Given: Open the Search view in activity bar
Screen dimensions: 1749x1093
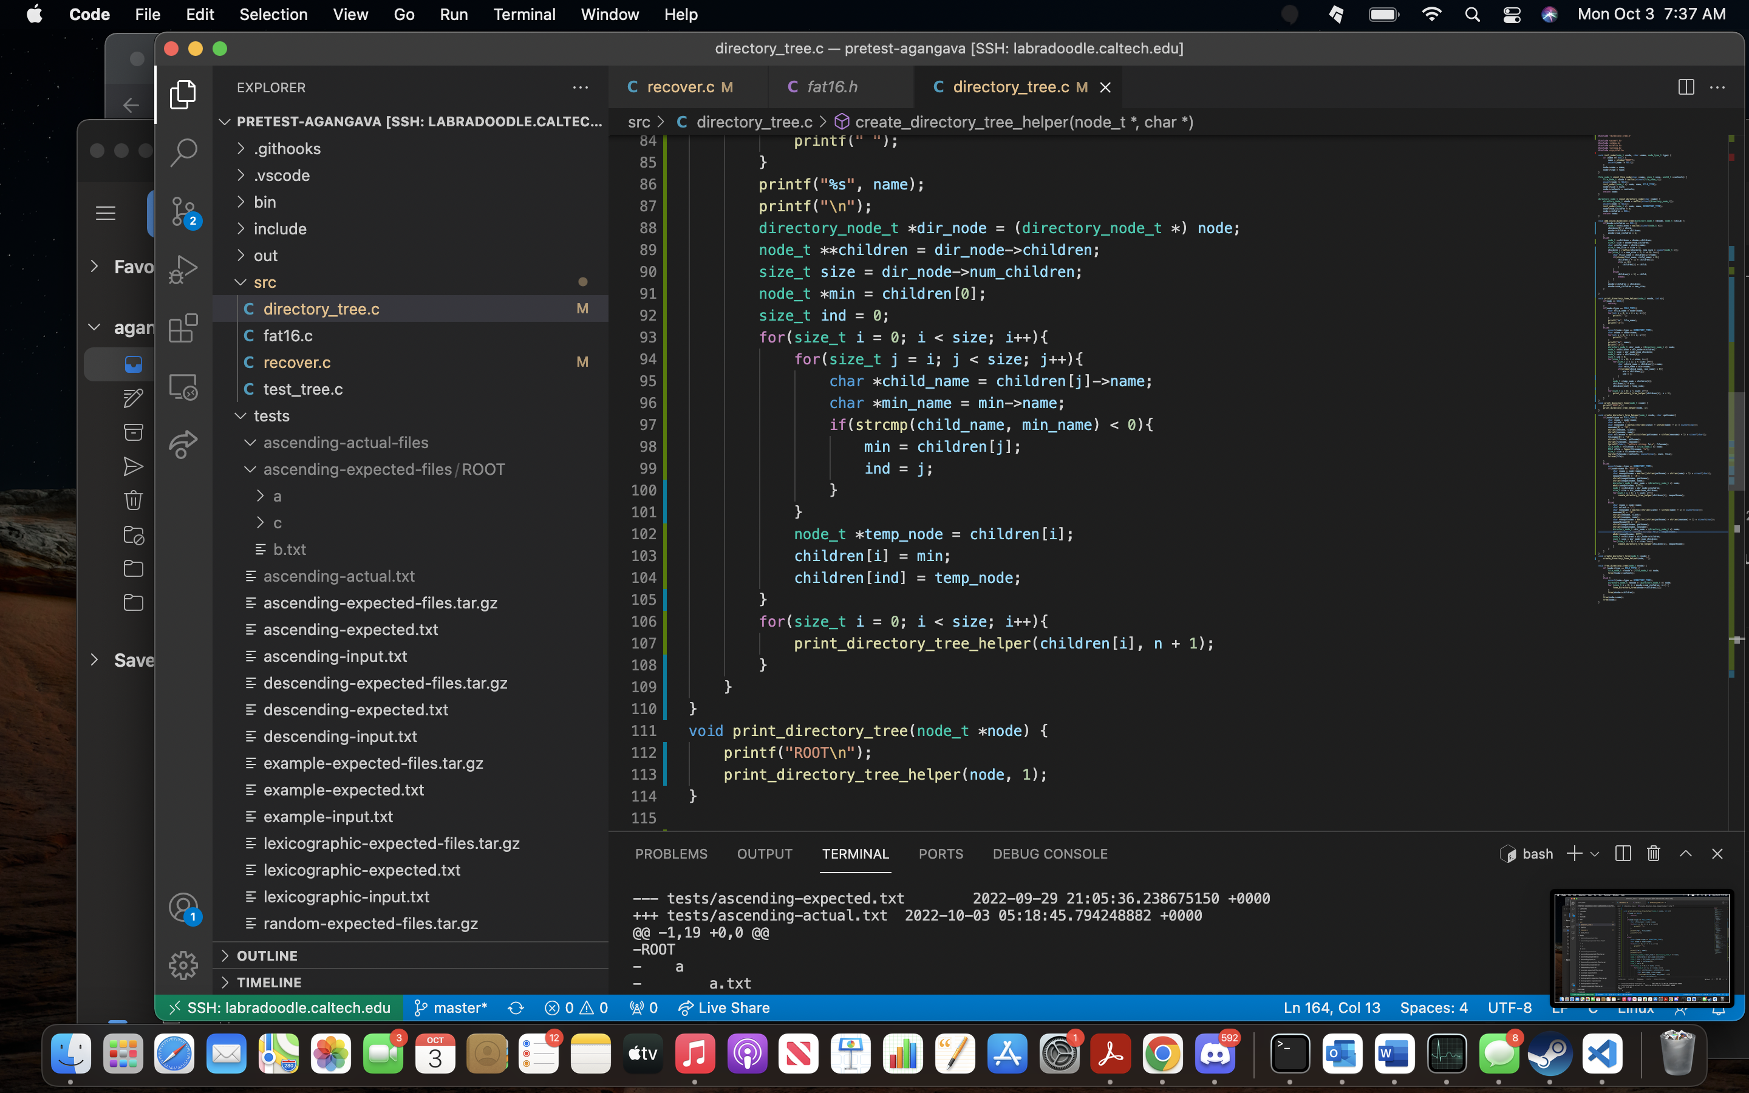Looking at the screenshot, I should coord(183,152).
